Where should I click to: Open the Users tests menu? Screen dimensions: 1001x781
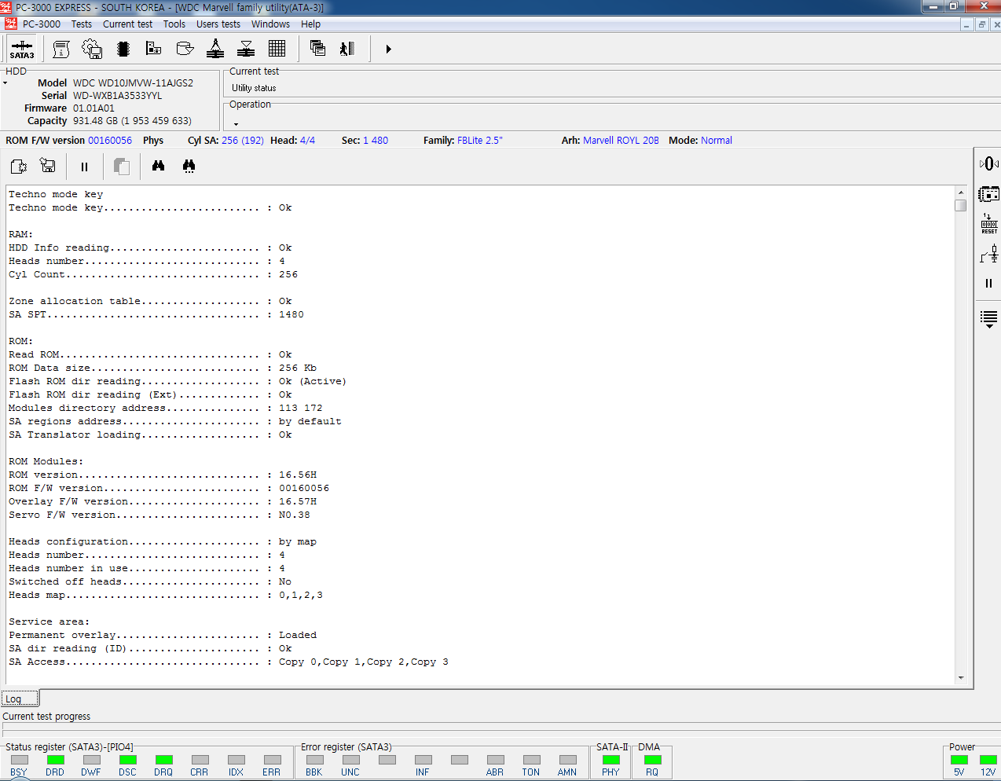(218, 24)
